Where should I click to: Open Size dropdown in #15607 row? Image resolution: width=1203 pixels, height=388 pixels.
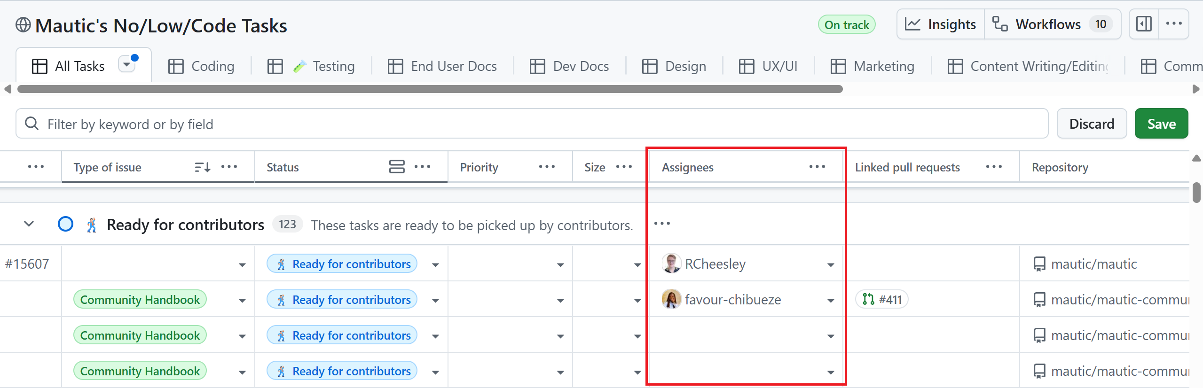(637, 265)
